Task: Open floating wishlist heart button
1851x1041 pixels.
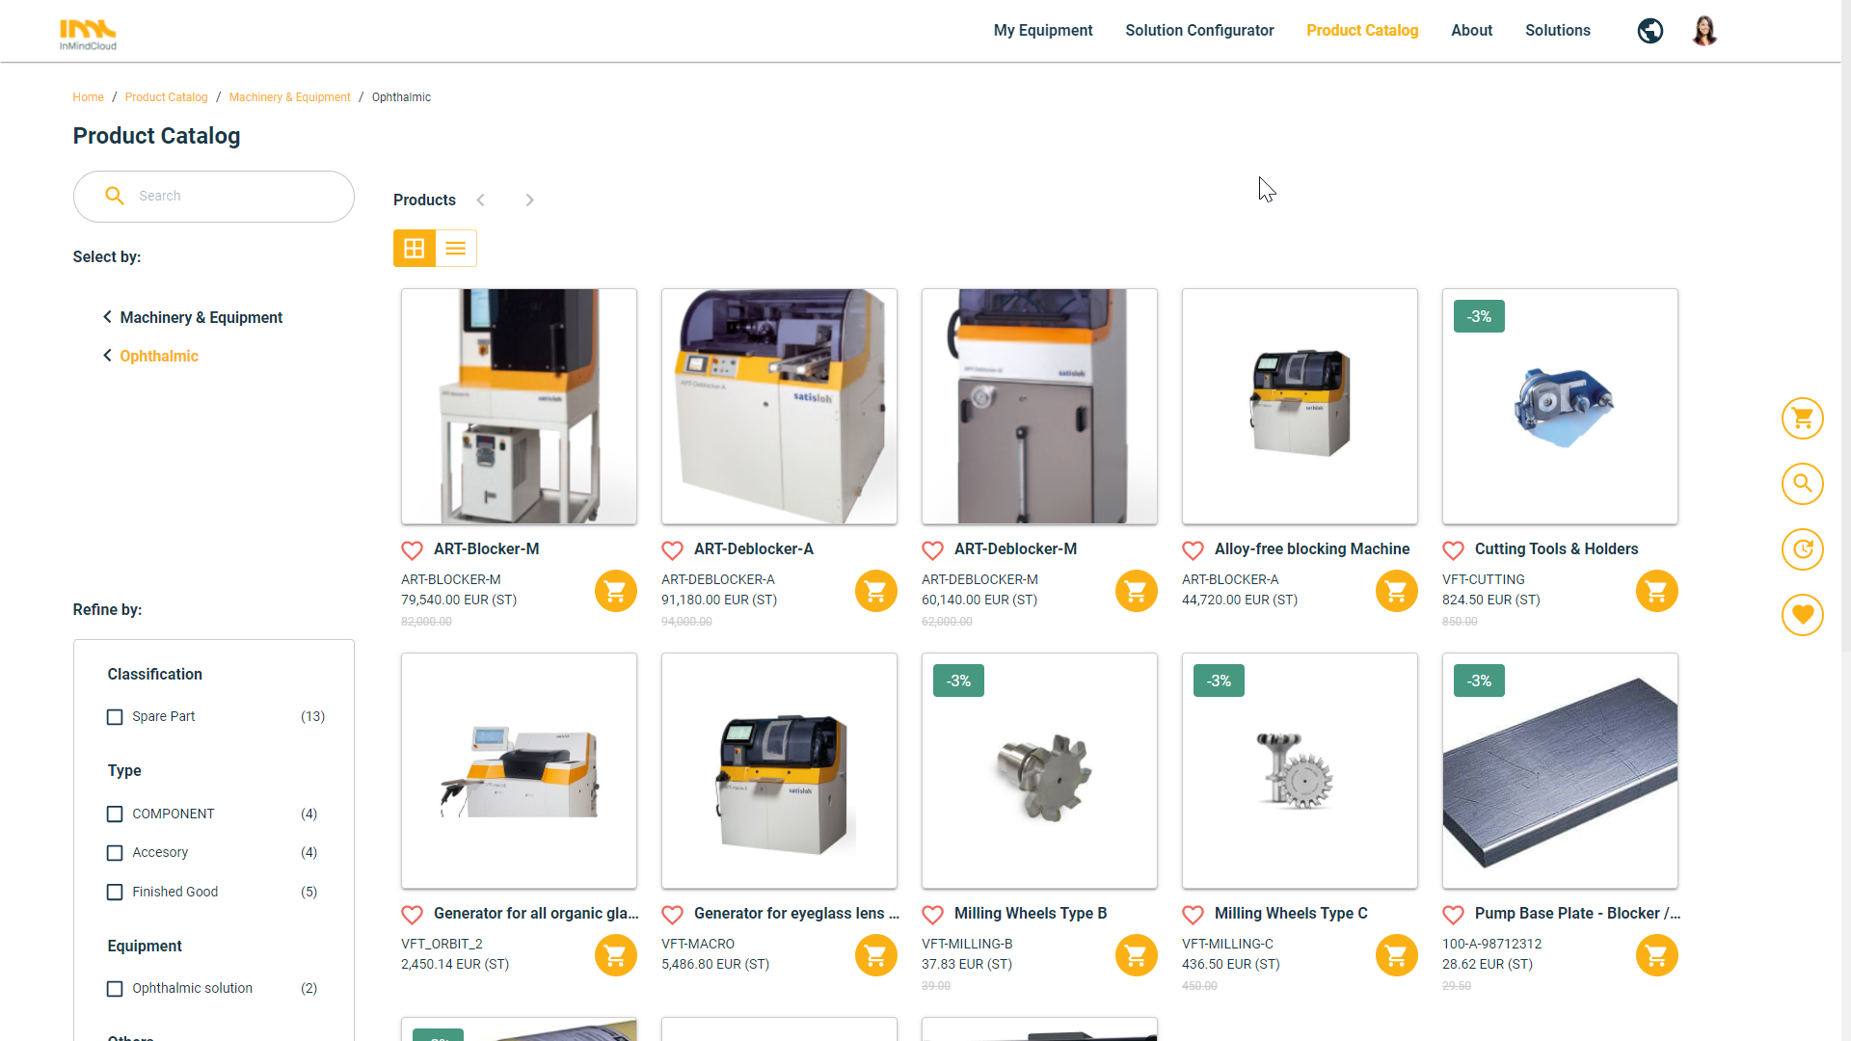Action: click(x=1802, y=615)
